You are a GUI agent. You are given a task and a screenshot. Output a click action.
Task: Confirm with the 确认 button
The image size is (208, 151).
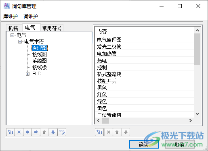click(144, 145)
